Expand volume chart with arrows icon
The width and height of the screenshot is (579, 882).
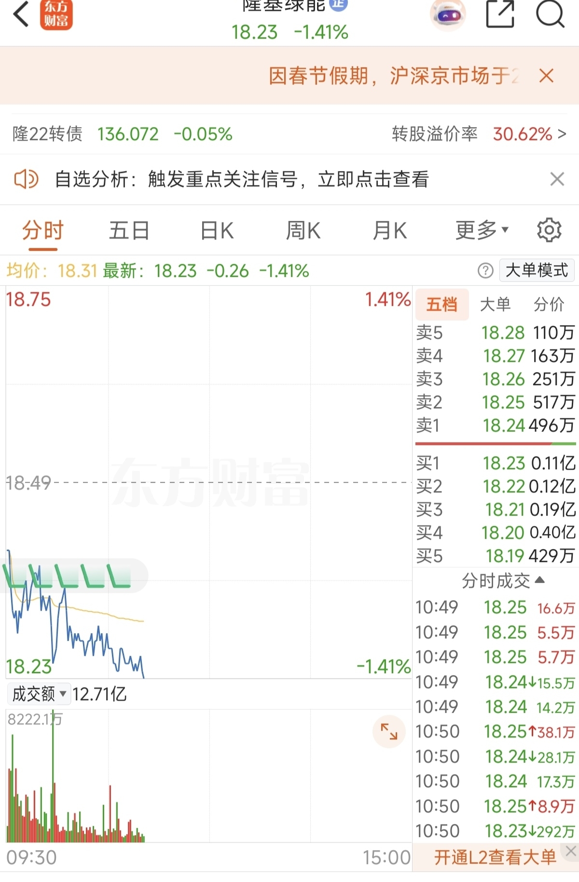(x=389, y=732)
